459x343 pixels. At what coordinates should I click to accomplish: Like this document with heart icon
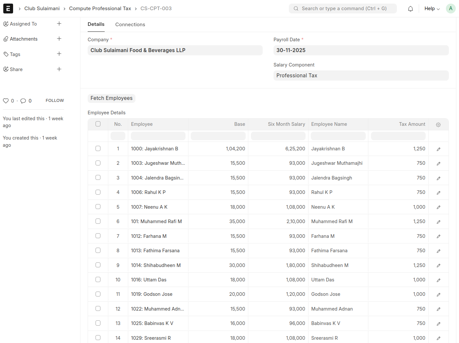point(6,101)
